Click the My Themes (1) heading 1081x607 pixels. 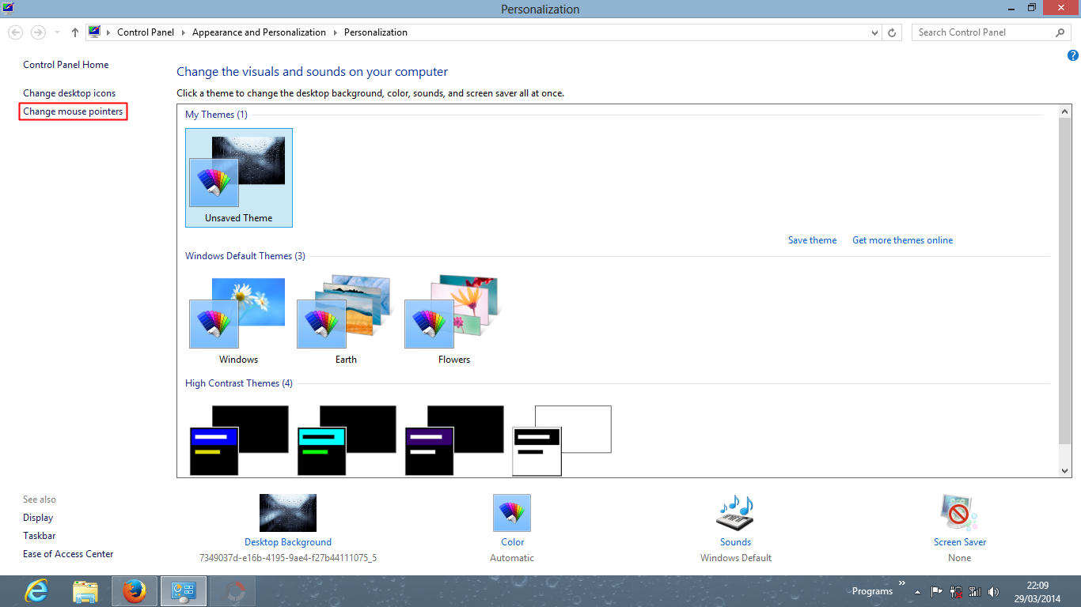pyautogui.click(x=216, y=115)
